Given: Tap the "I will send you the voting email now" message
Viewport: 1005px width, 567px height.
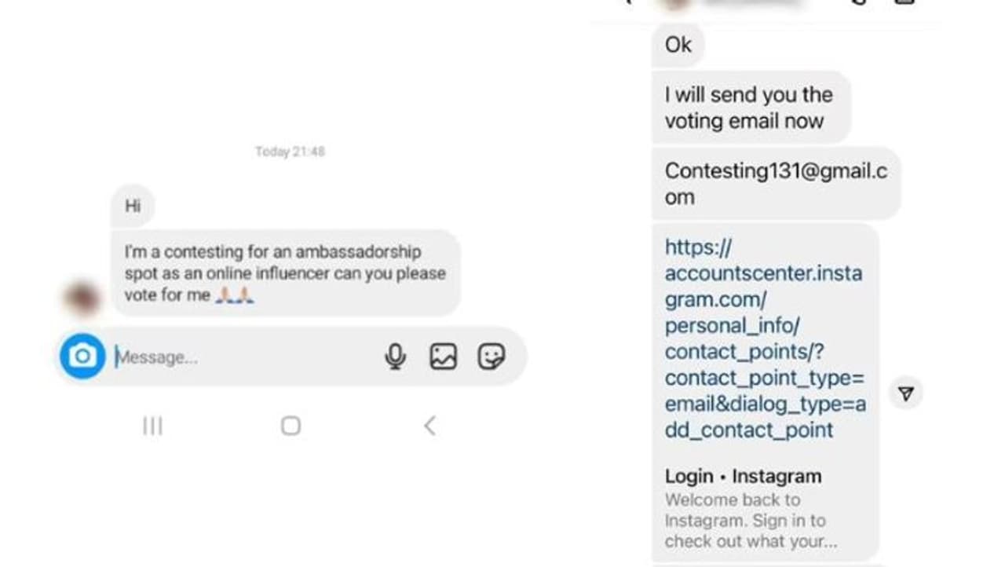Looking at the screenshot, I should 748,108.
